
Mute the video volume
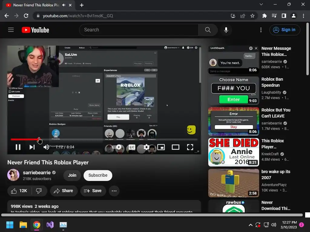point(46,147)
